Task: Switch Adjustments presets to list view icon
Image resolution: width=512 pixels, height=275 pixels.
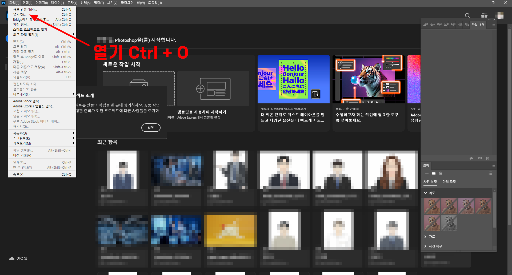Action: click(490, 173)
